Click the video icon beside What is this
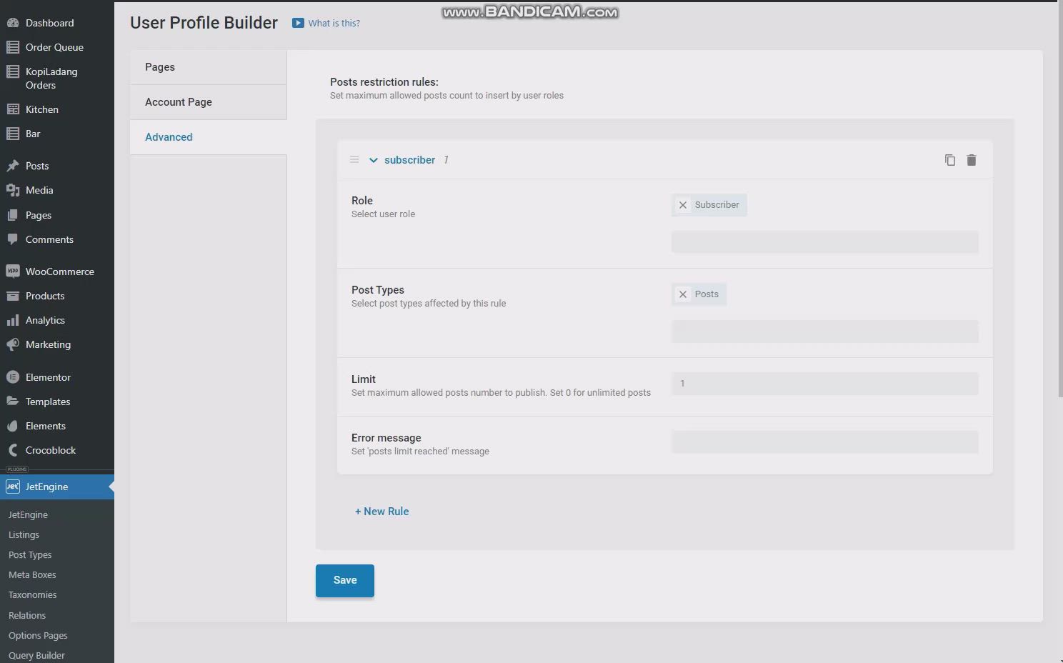This screenshot has height=663, width=1063. 298,23
